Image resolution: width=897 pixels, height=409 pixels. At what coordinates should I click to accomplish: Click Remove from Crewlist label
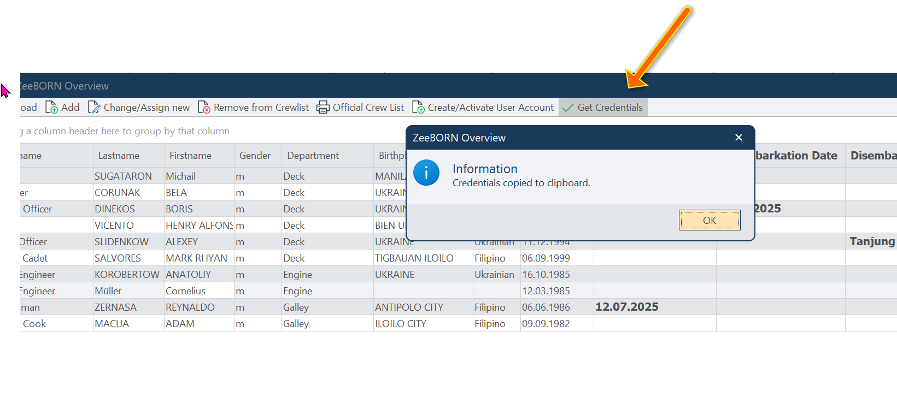tap(261, 108)
